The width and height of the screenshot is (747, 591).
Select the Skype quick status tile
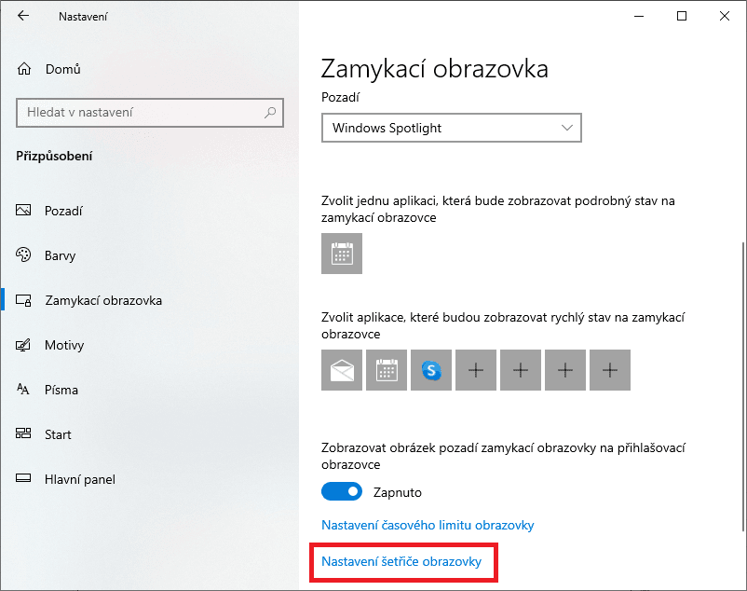(431, 370)
